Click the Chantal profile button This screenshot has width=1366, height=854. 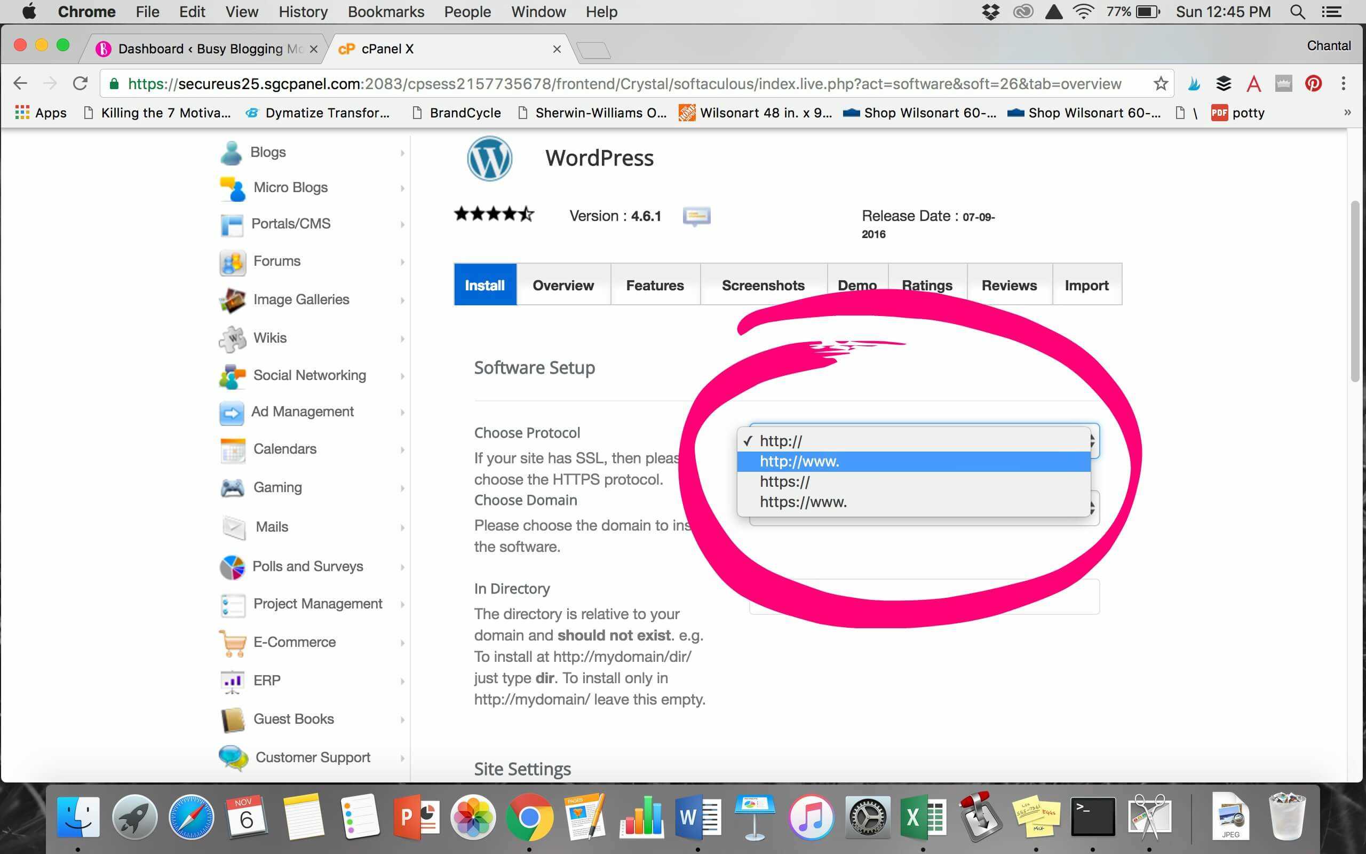(1328, 46)
